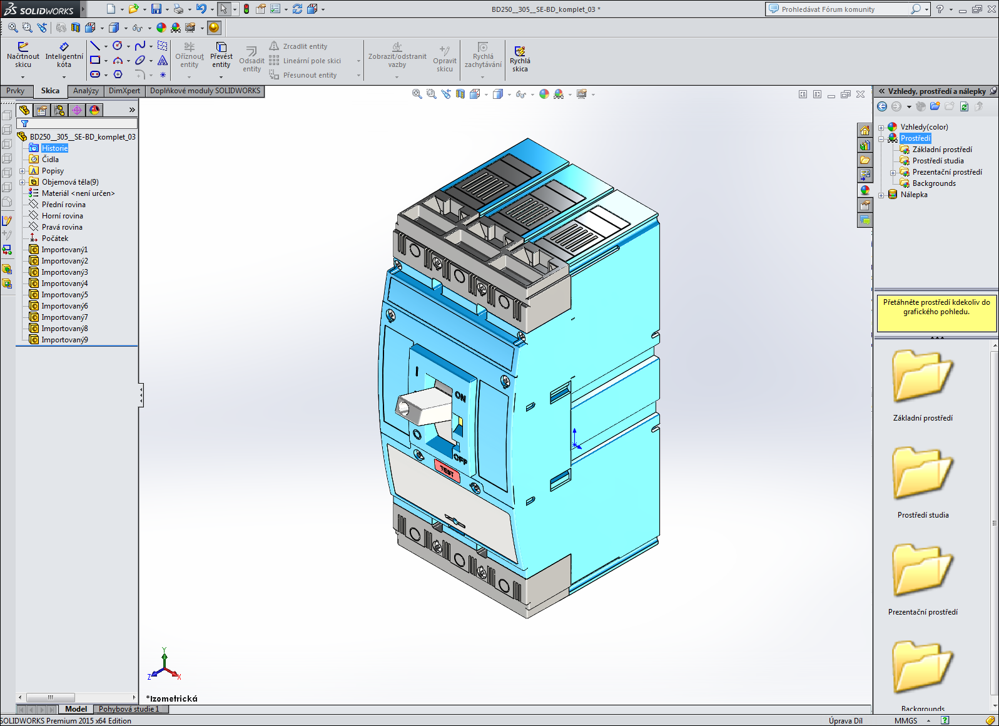Switch to the Prvky tab
The width and height of the screenshot is (999, 726).
pos(16,91)
